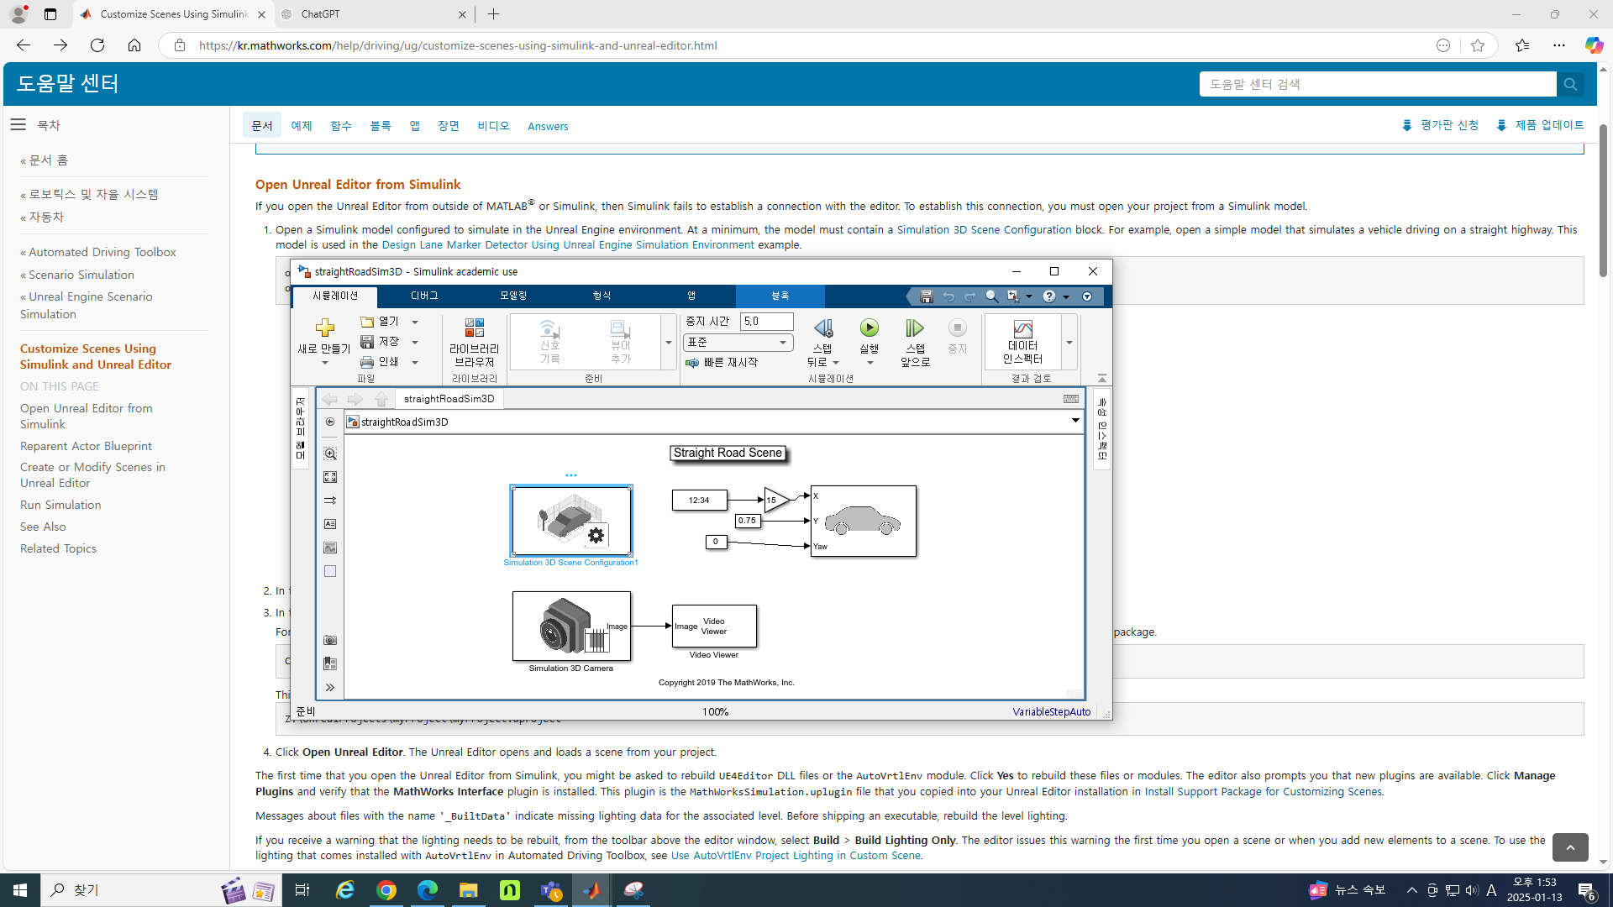Switch to the Debug ribbon tab

click(x=424, y=296)
